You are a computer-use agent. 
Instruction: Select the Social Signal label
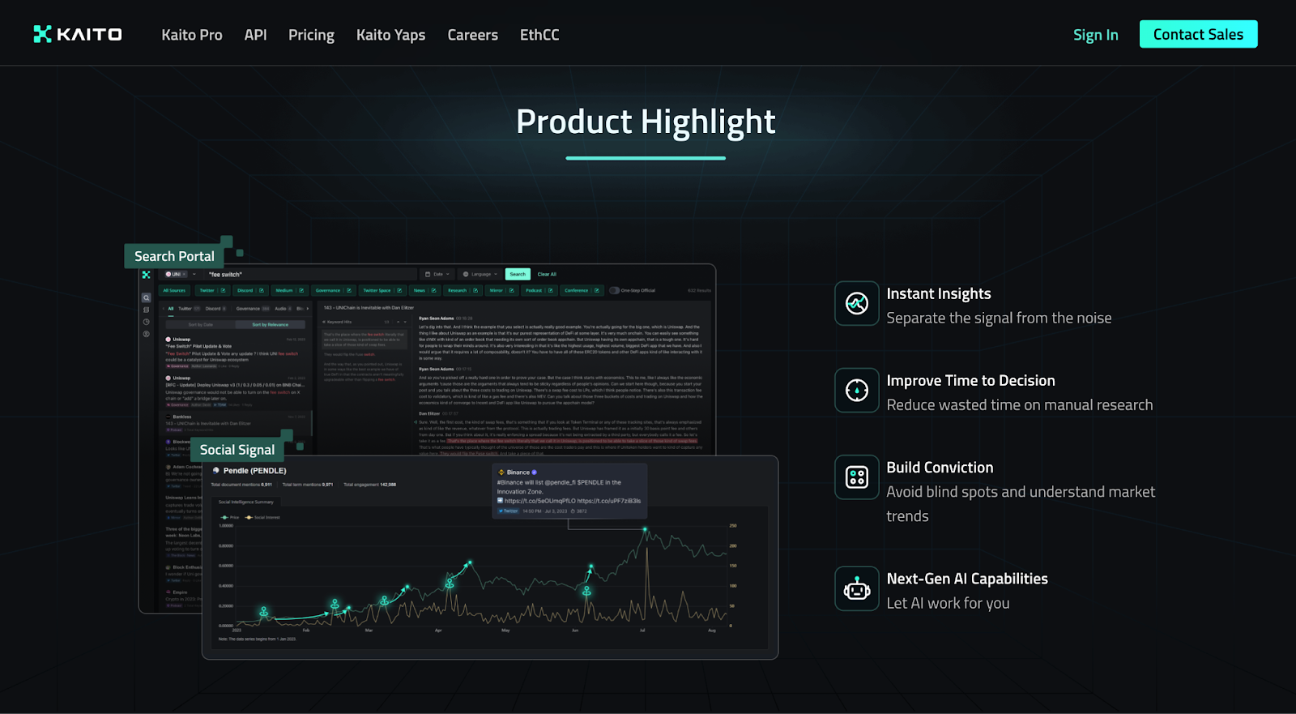click(237, 450)
